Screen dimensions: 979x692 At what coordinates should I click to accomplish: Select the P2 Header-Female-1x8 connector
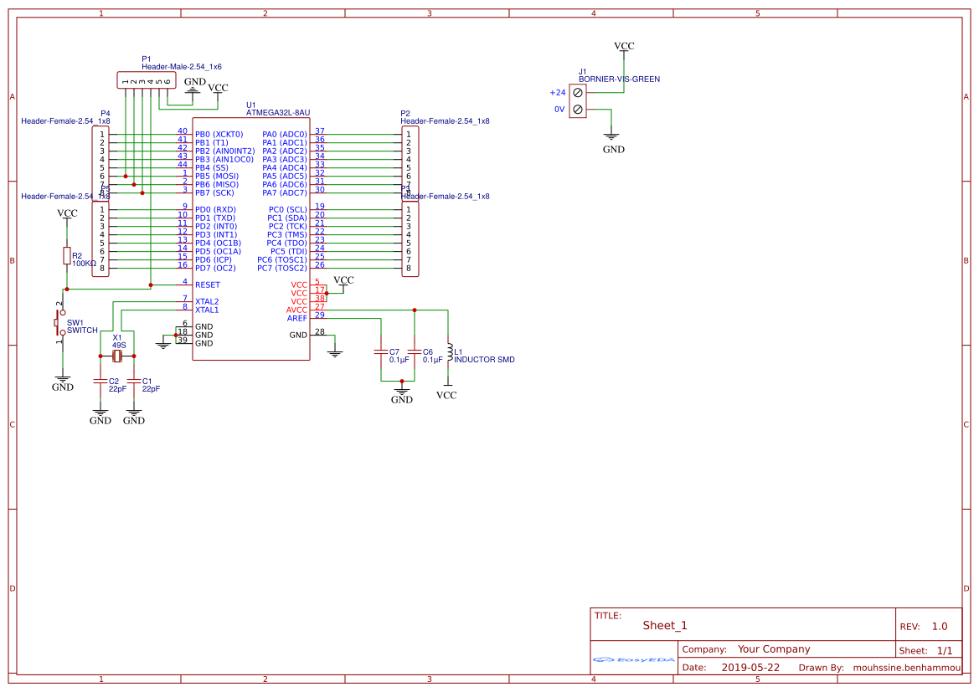coord(410,159)
